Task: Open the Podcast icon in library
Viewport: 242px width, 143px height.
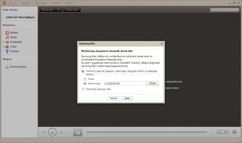Action: 7,51
